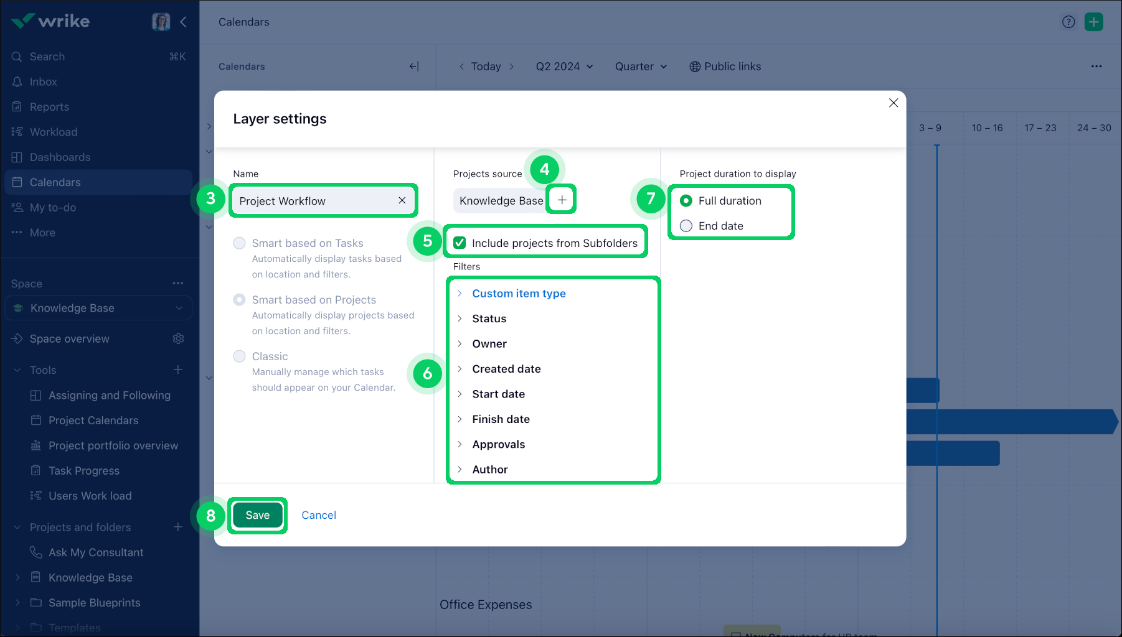
Task: Click the plus icon beside Knowledge Base source
Action: point(562,200)
